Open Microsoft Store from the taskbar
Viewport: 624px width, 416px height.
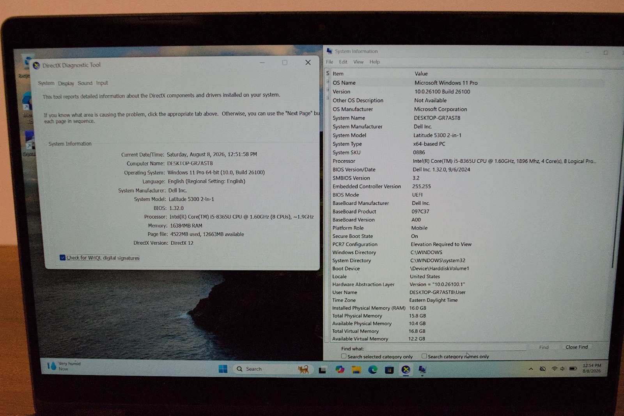click(x=389, y=370)
